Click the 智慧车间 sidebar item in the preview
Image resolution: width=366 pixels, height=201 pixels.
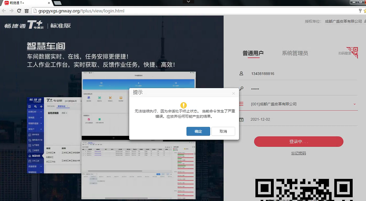coord(36,156)
